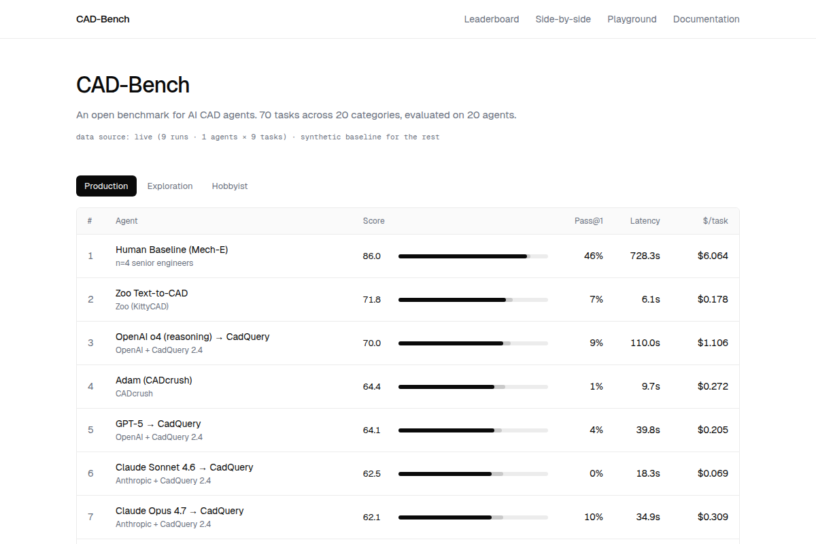Click the Pass@1 column header
The height and width of the screenshot is (544, 816).
[x=589, y=221]
